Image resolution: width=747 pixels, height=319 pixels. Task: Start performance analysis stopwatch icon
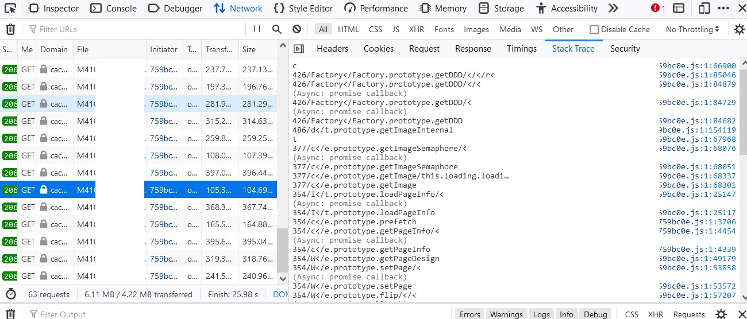coord(10,294)
